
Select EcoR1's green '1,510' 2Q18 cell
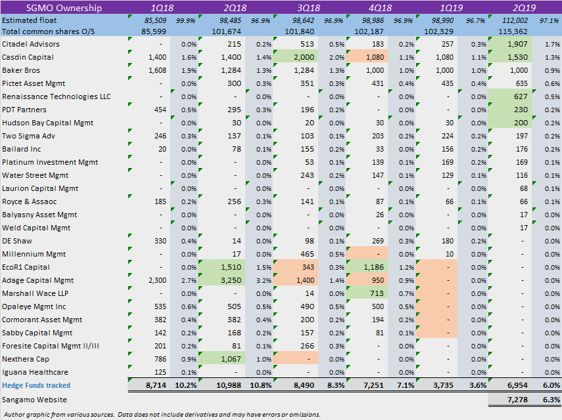[222, 267]
